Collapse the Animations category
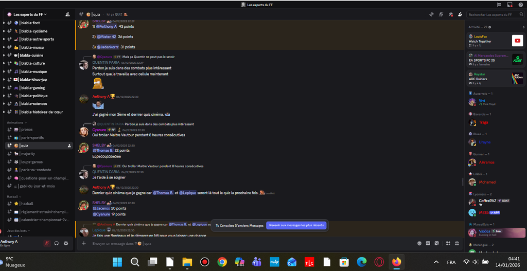The image size is (527, 271). click(x=17, y=122)
